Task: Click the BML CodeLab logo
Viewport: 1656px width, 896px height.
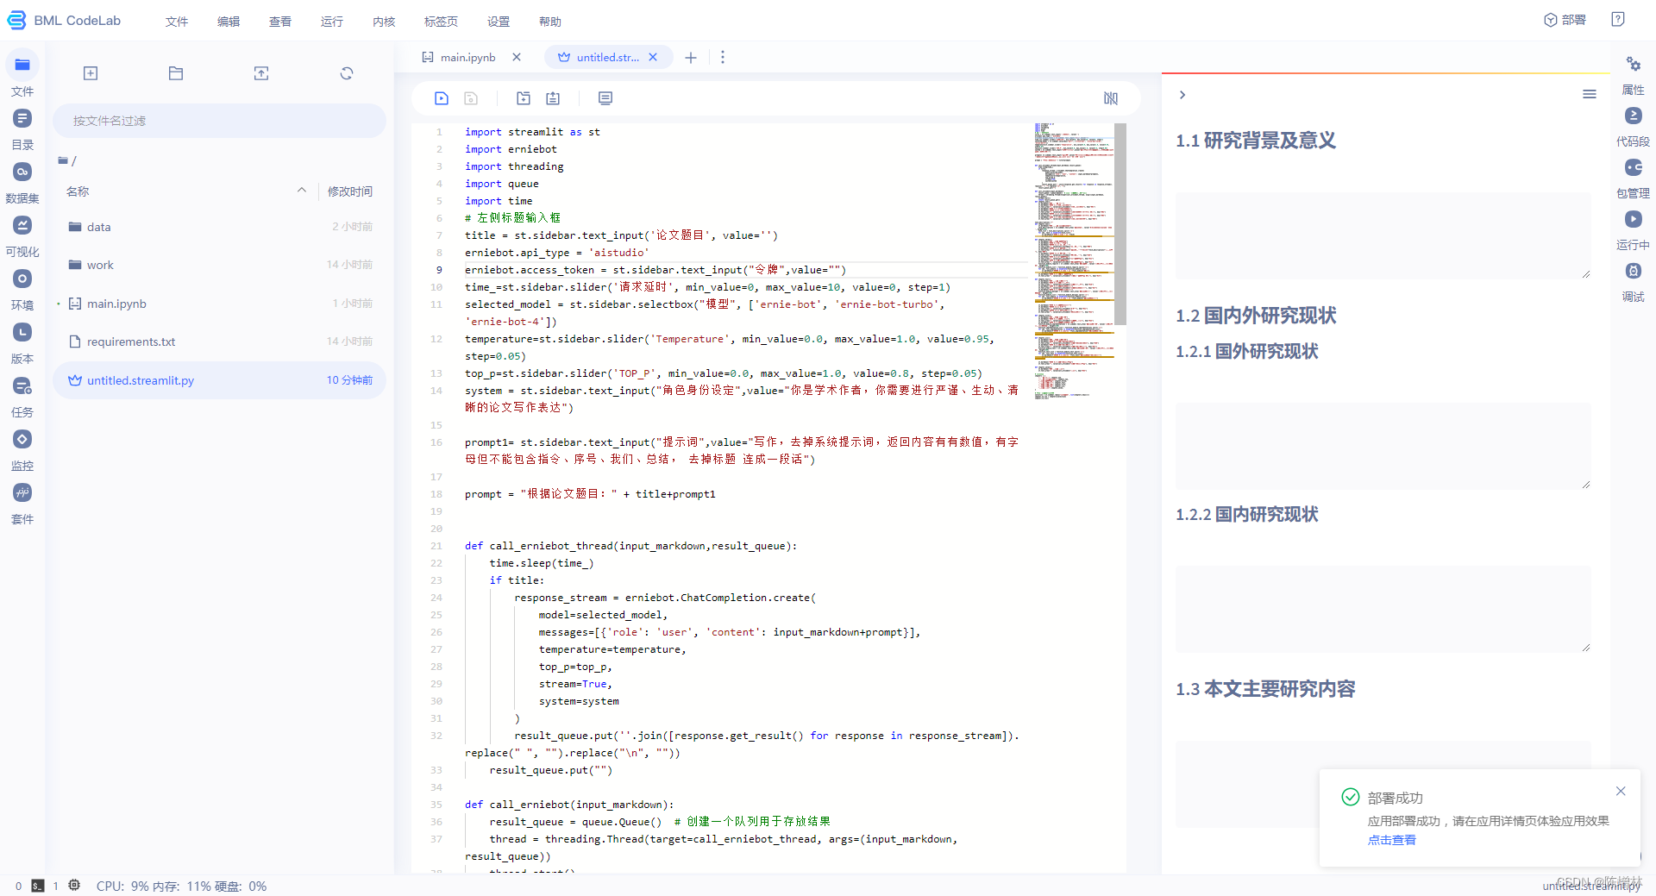Action: (x=65, y=21)
